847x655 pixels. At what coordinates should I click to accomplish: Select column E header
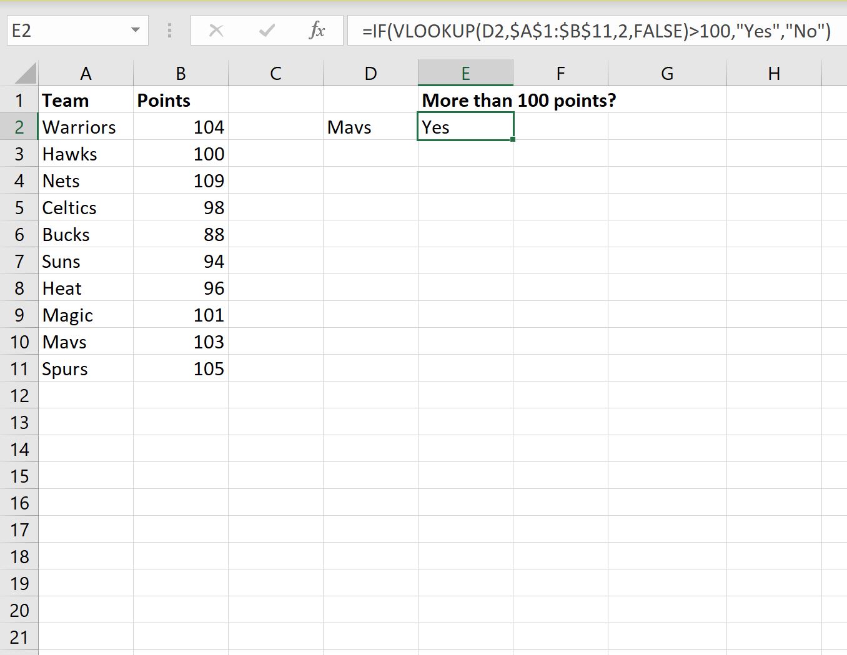click(x=465, y=72)
